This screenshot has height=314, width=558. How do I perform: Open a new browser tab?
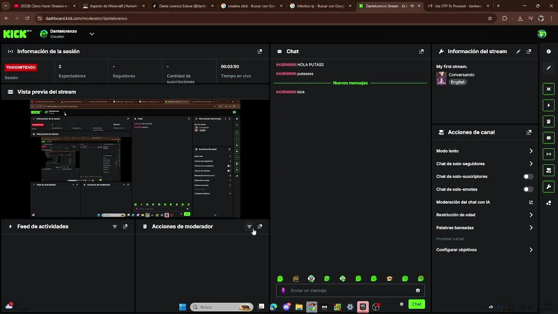[498, 6]
